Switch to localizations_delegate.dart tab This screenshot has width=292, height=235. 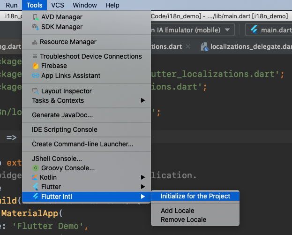(246, 46)
